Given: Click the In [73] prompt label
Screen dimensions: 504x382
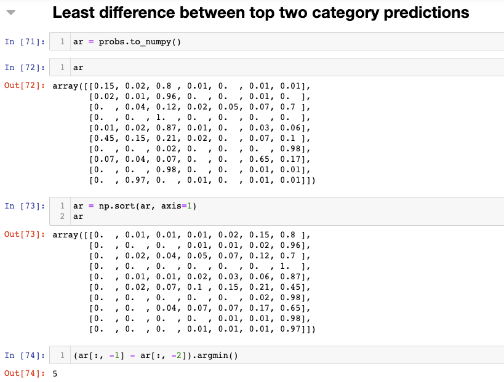Looking at the screenshot, I should 25,206.
